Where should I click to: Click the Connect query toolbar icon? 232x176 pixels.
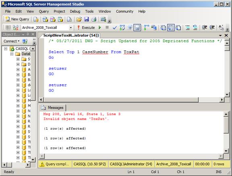8,27
